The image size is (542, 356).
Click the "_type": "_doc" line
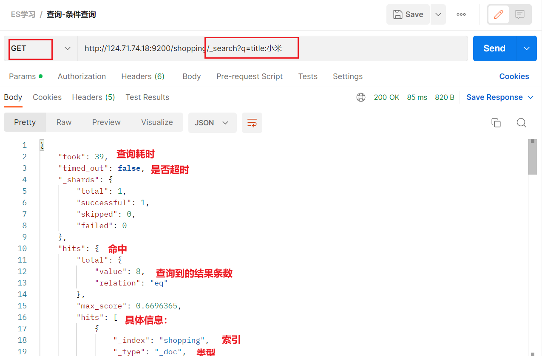150,352
